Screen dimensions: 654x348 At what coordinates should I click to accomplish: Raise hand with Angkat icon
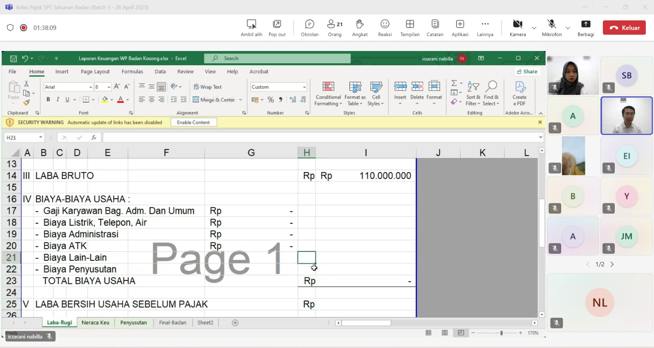click(360, 28)
